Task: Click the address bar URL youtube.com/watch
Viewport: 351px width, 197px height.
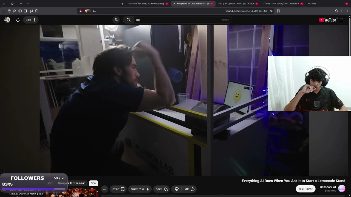Action: (246, 11)
